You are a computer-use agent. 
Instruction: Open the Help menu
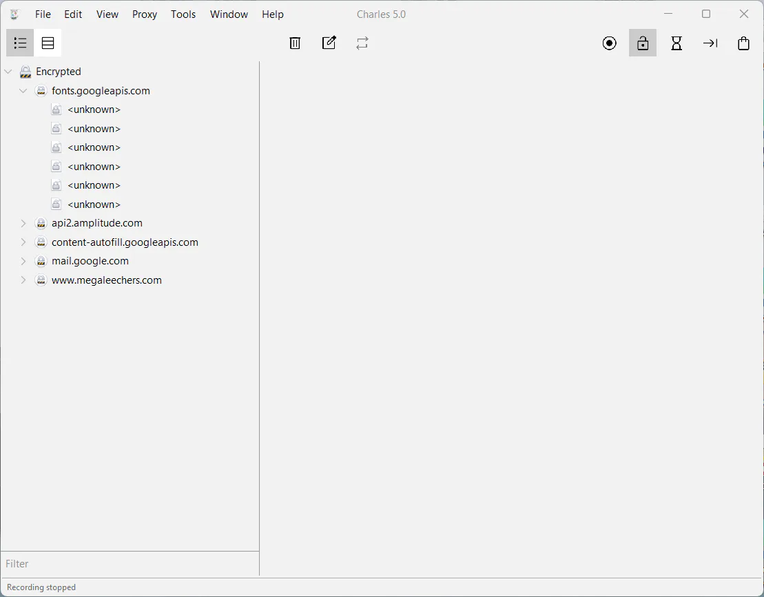pyautogui.click(x=273, y=14)
